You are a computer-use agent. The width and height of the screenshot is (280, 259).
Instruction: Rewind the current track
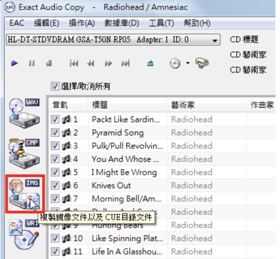pyautogui.click(x=91, y=63)
